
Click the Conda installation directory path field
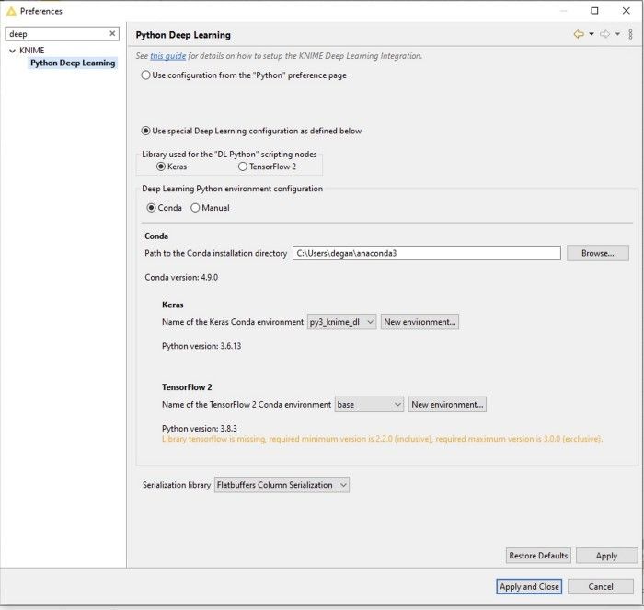click(426, 253)
